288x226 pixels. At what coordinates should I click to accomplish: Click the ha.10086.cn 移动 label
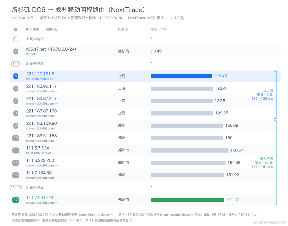tap(38, 153)
